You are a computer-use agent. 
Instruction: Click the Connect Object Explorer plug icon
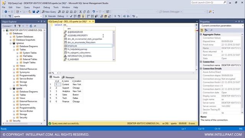pos(15,26)
